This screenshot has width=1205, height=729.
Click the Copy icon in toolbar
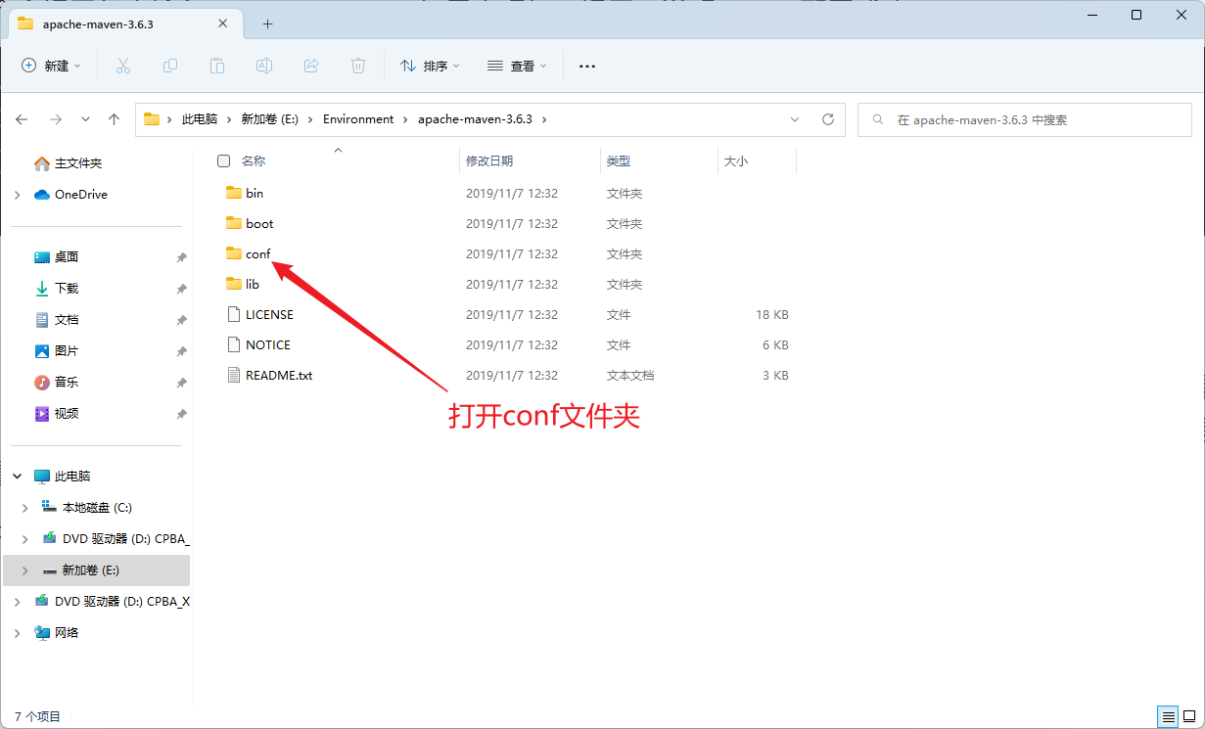tap(170, 66)
